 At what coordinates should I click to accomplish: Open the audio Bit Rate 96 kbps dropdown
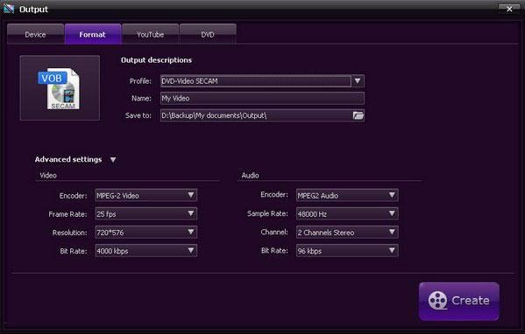pyautogui.click(x=347, y=251)
